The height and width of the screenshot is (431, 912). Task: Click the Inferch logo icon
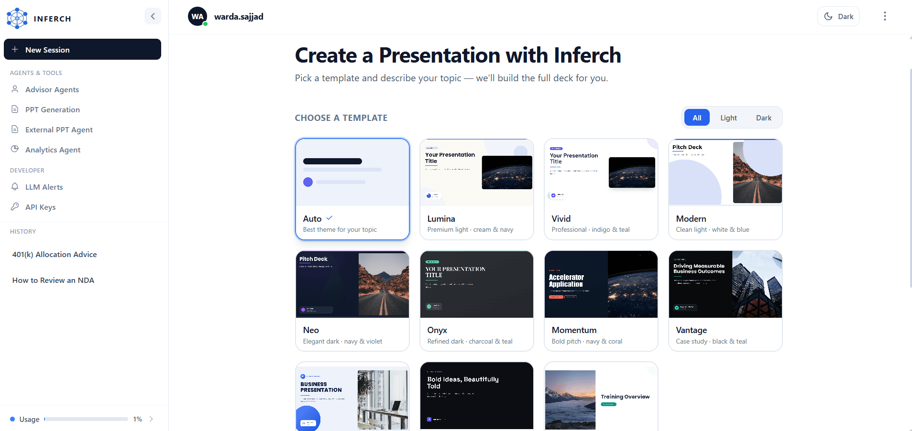coord(17,18)
